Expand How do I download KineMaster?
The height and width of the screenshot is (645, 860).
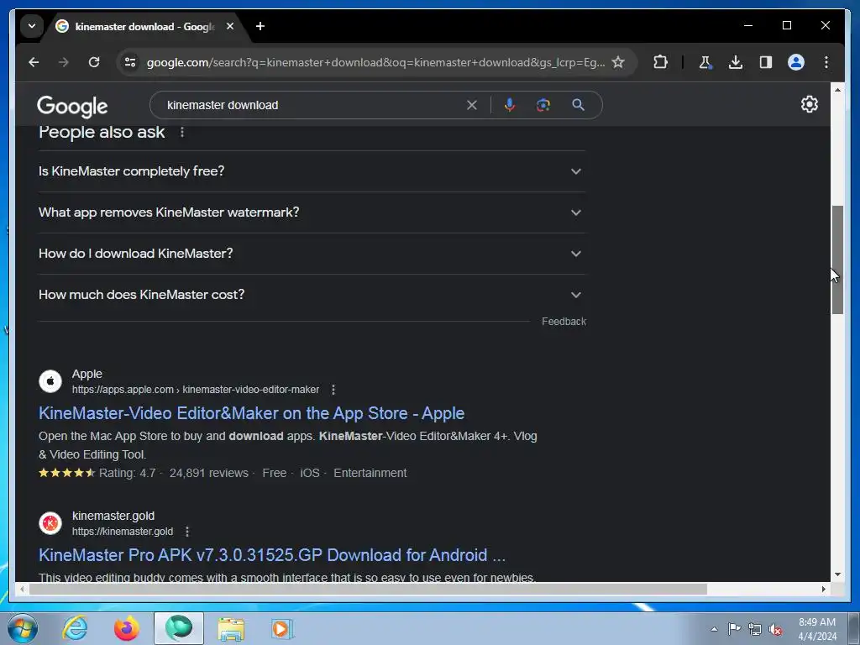tap(312, 254)
